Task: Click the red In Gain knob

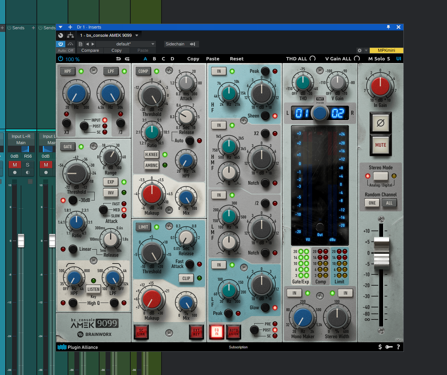Action: [x=380, y=86]
